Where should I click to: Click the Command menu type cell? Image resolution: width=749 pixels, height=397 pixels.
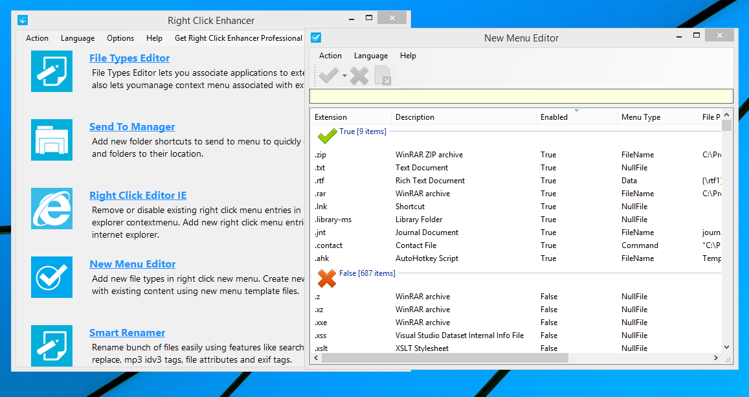coord(640,245)
